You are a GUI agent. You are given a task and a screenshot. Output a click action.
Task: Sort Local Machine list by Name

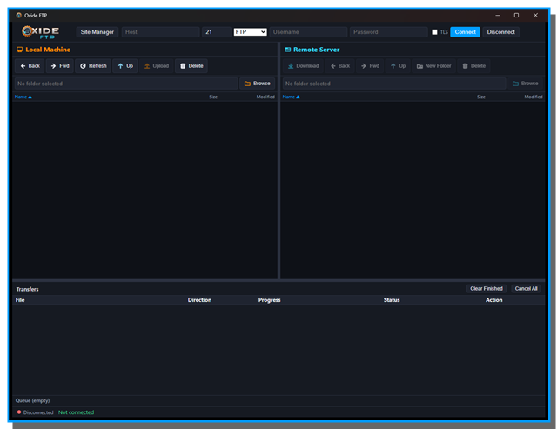[x=23, y=97]
